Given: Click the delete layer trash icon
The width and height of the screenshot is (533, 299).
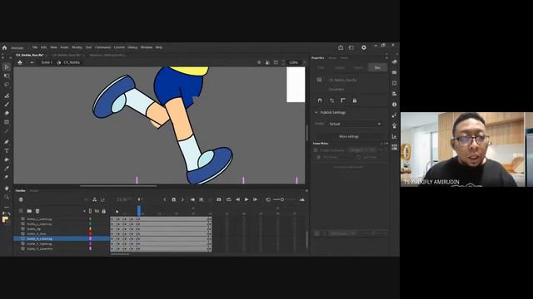Looking at the screenshot, I should pos(37,211).
